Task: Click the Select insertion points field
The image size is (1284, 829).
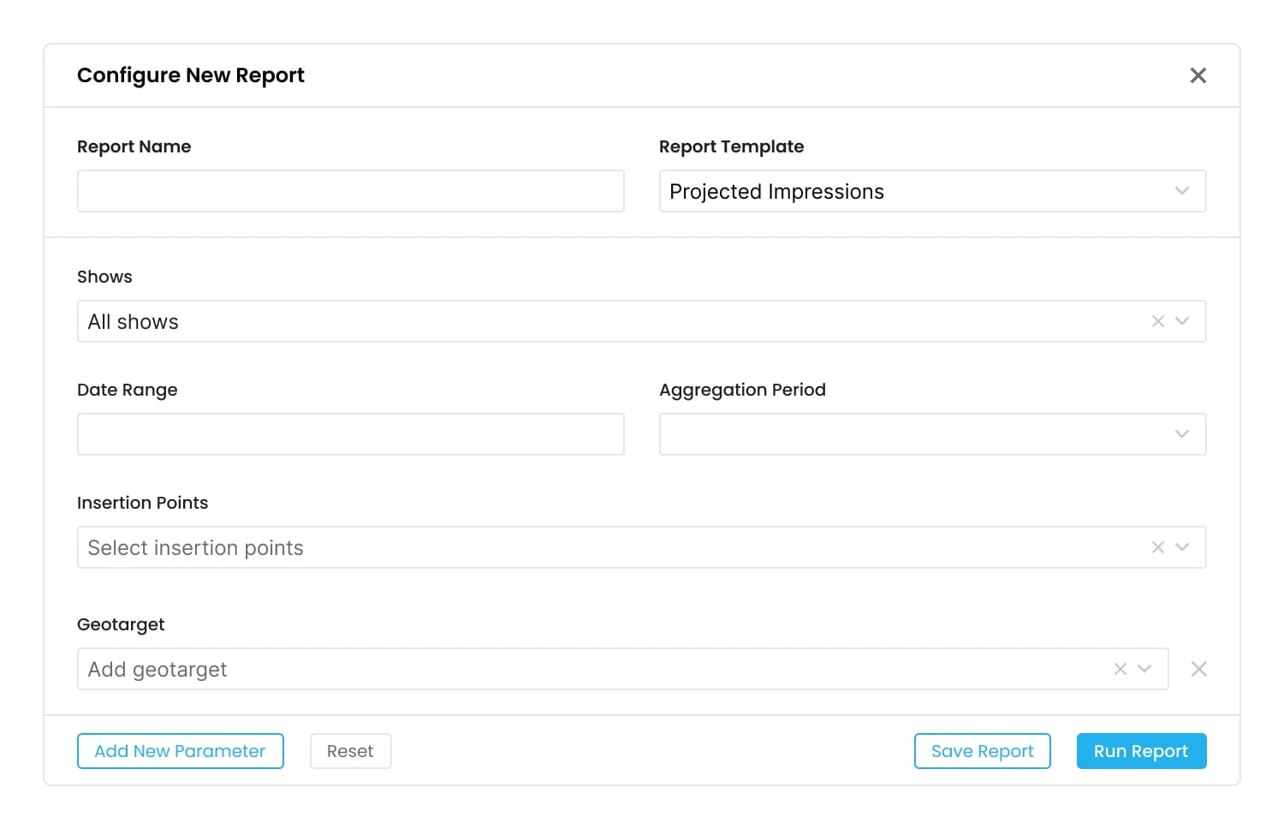Action: click(x=599, y=547)
